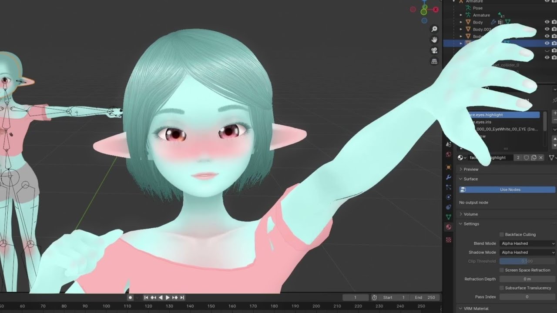Click the fake user shield icon
The width and height of the screenshot is (557, 313).
click(526, 158)
